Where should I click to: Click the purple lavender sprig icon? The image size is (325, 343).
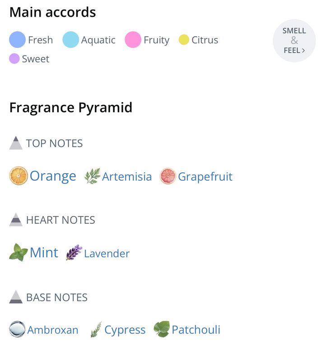tap(74, 253)
